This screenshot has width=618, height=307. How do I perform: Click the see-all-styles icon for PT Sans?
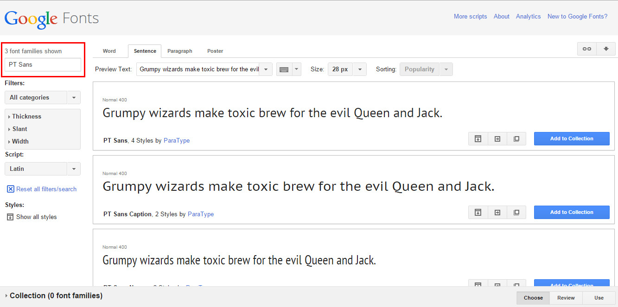coord(478,139)
